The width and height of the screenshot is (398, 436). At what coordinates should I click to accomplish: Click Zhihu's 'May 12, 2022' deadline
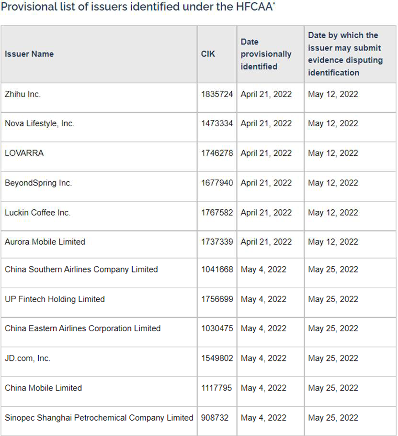coord(333,95)
